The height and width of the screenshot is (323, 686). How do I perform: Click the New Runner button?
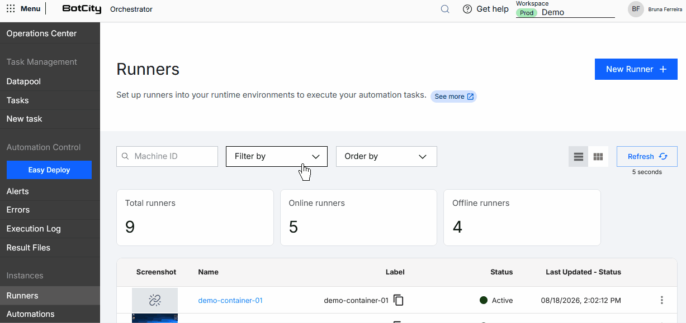[636, 69]
